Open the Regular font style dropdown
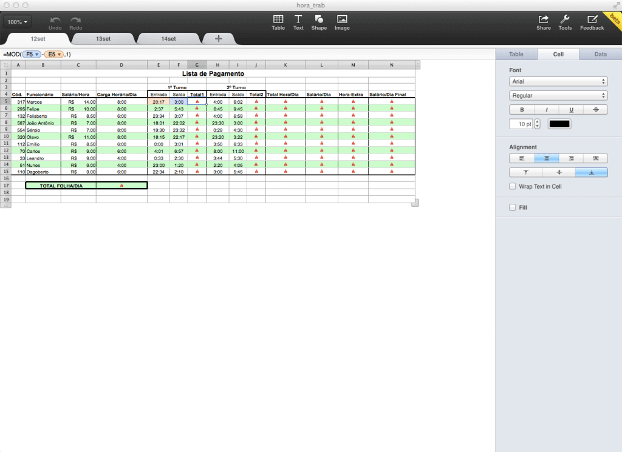 tap(558, 96)
